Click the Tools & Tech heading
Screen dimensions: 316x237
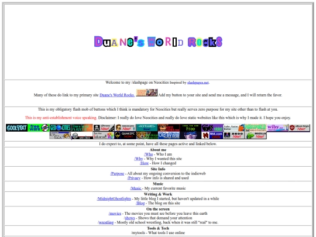pyautogui.click(x=158, y=228)
